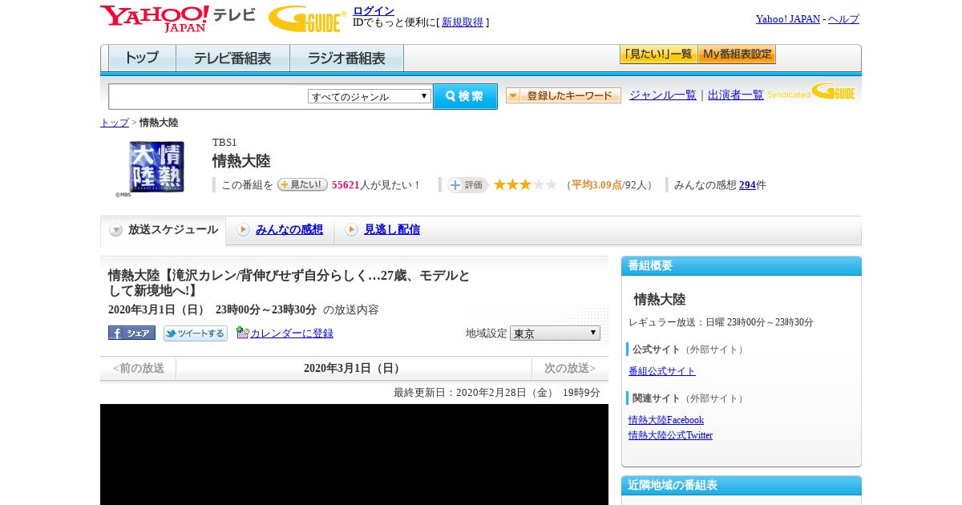Click the 評価 plus rating button
The width and height of the screenshot is (962, 505).
pyautogui.click(x=468, y=185)
